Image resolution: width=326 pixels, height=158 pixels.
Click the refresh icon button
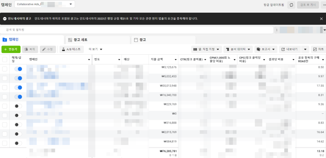(291, 5)
